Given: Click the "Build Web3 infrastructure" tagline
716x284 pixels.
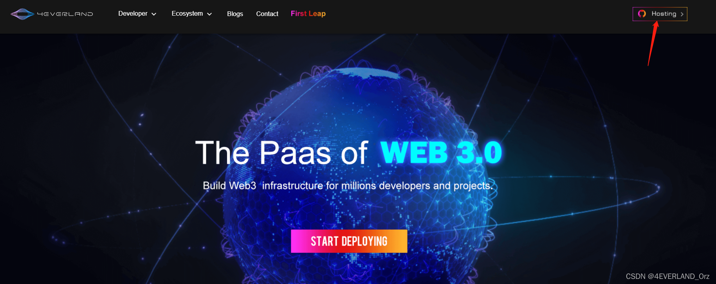Looking at the screenshot, I should pos(348,185).
